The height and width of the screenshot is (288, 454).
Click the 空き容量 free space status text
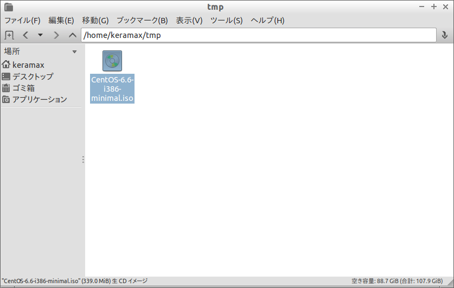397,281
